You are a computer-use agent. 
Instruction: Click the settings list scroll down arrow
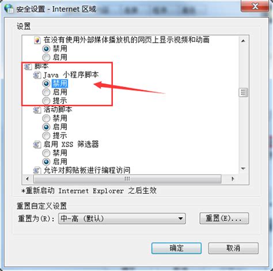click(243, 169)
